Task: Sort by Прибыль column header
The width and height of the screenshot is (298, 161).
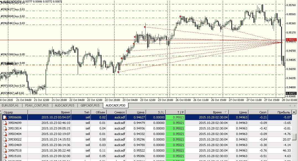Action: pos(280,112)
